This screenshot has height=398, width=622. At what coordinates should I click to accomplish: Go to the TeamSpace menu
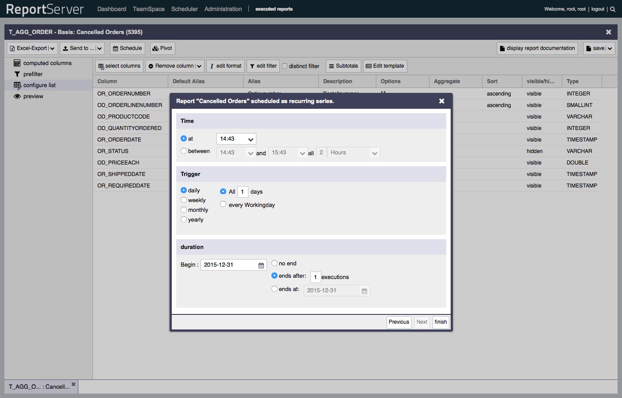tap(148, 9)
